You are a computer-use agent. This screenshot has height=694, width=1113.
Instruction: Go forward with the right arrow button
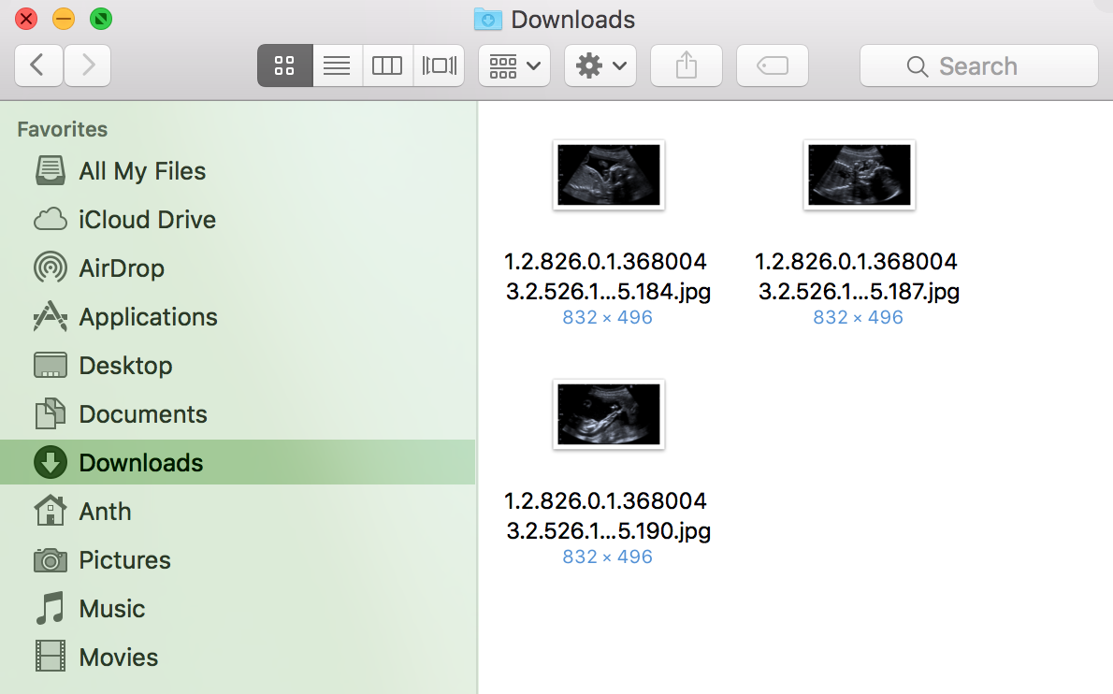tap(87, 65)
